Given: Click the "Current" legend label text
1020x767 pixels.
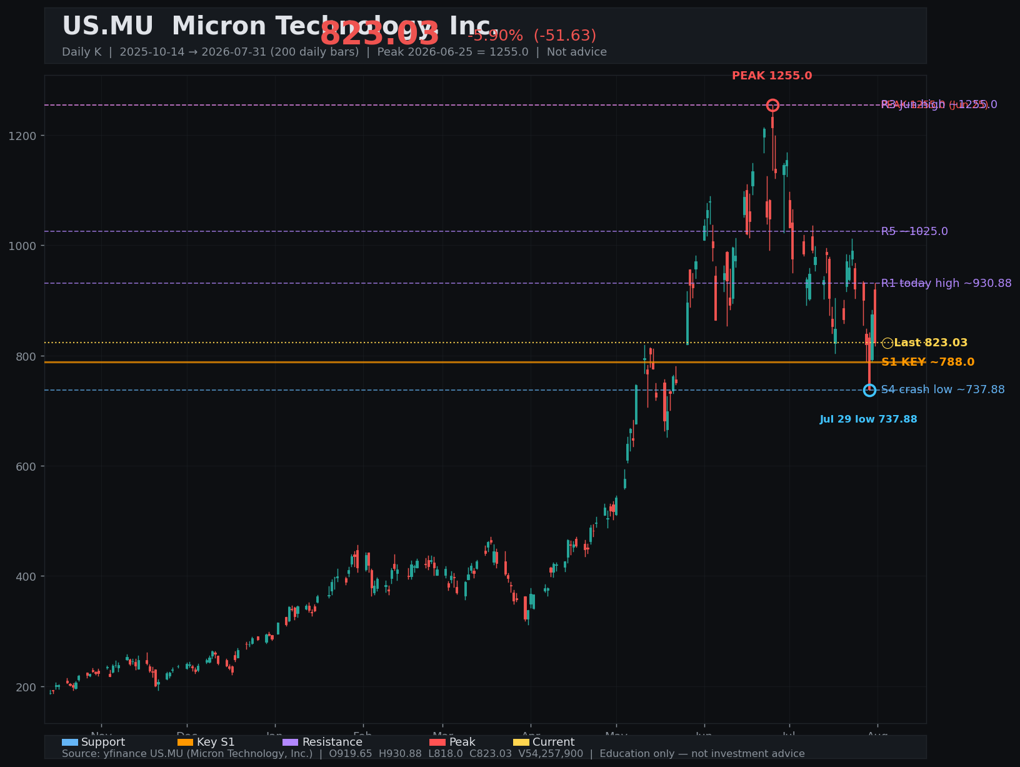Looking at the screenshot, I should coord(554,742).
